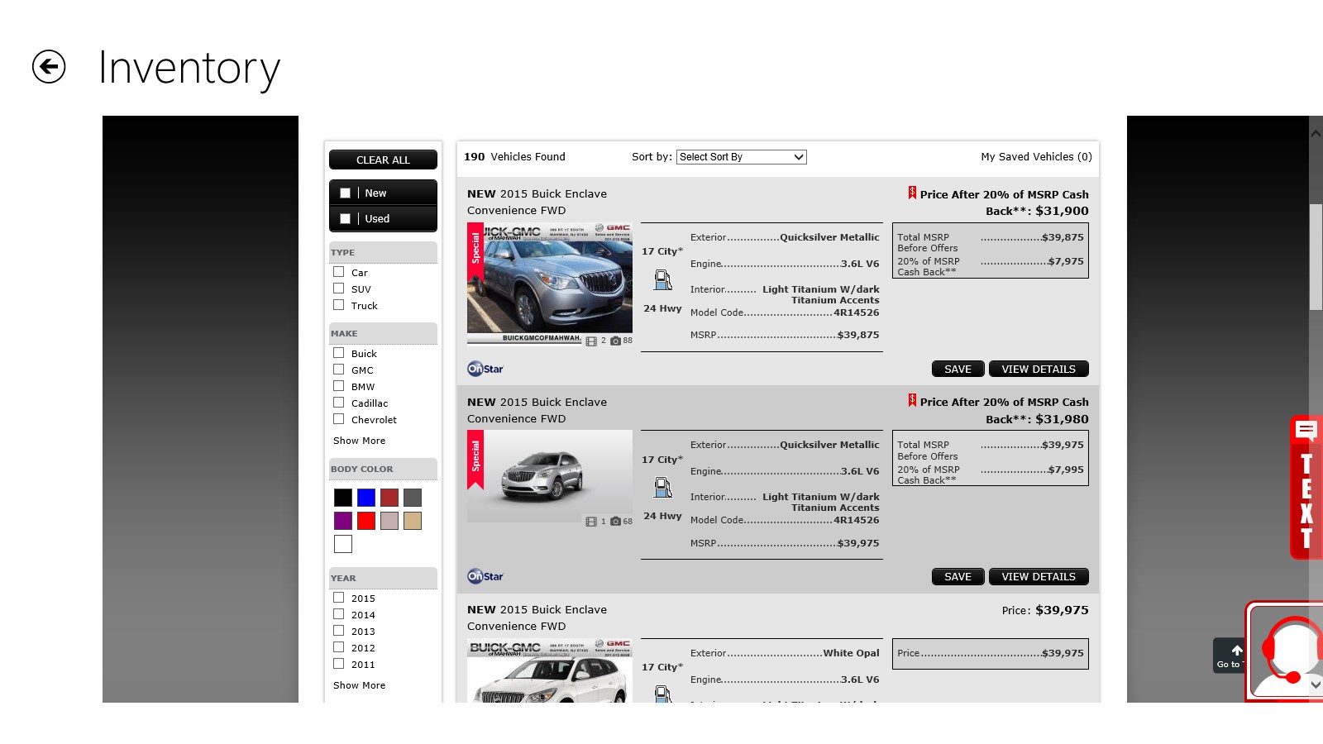Select the 2012 year checkbox

(x=338, y=647)
